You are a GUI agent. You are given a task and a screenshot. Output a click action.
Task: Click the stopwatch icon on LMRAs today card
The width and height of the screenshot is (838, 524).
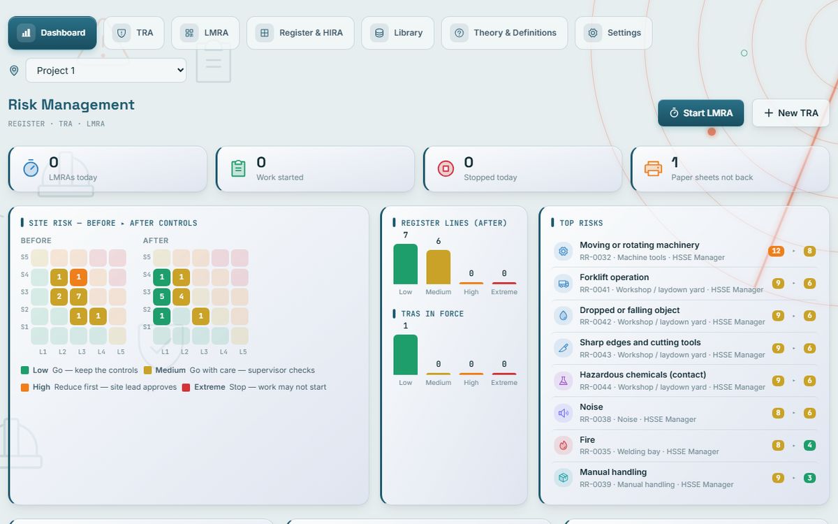(x=31, y=168)
